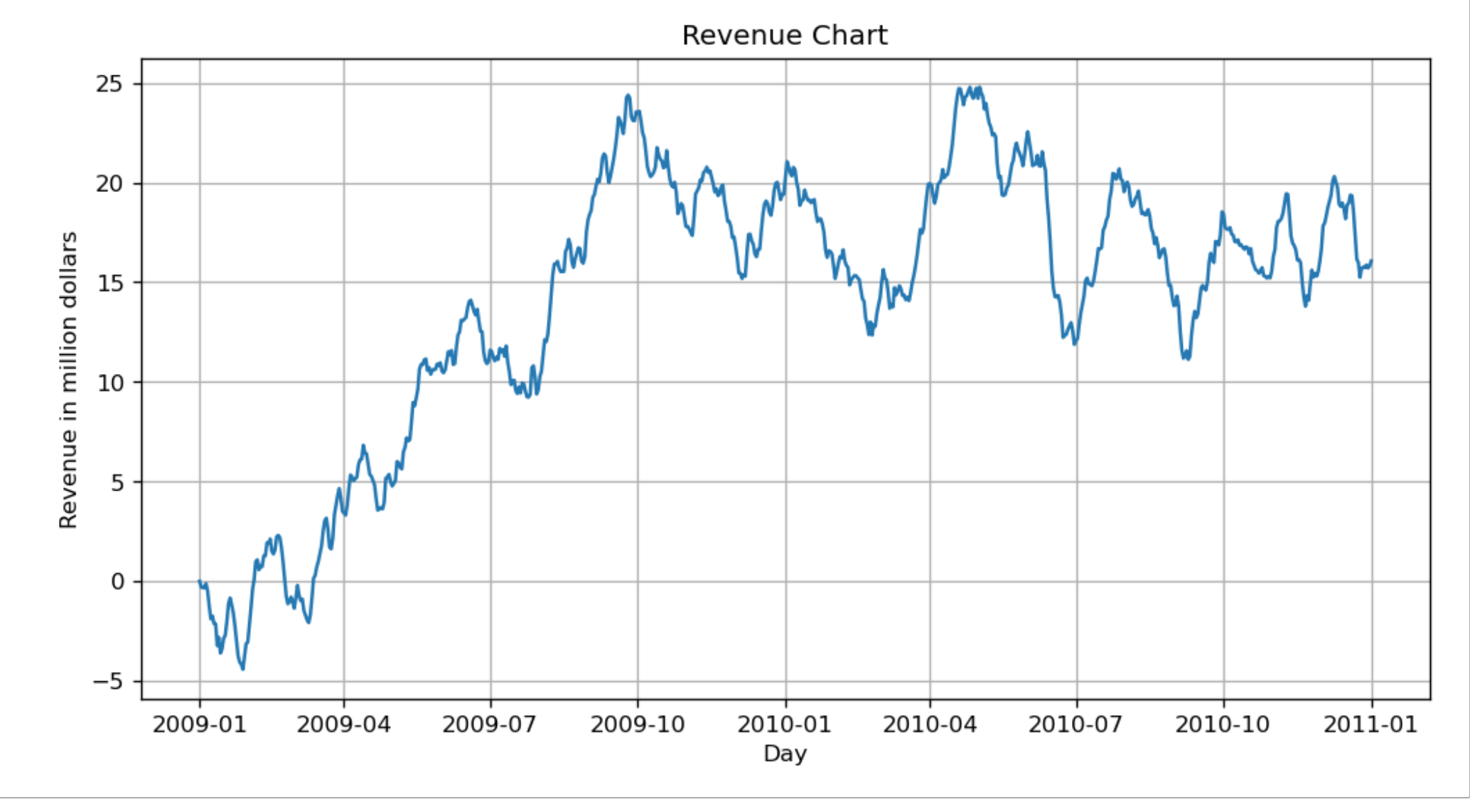The width and height of the screenshot is (1470, 802).
Task: Click the Day x-axis label
Action: click(785, 754)
